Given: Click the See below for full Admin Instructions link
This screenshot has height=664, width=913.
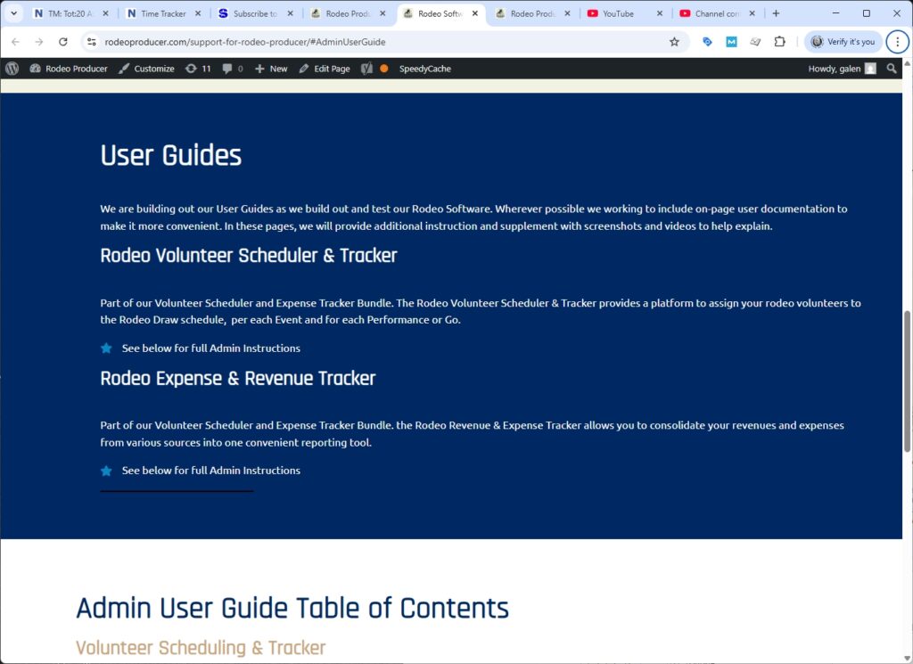Looking at the screenshot, I should (210, 348).
